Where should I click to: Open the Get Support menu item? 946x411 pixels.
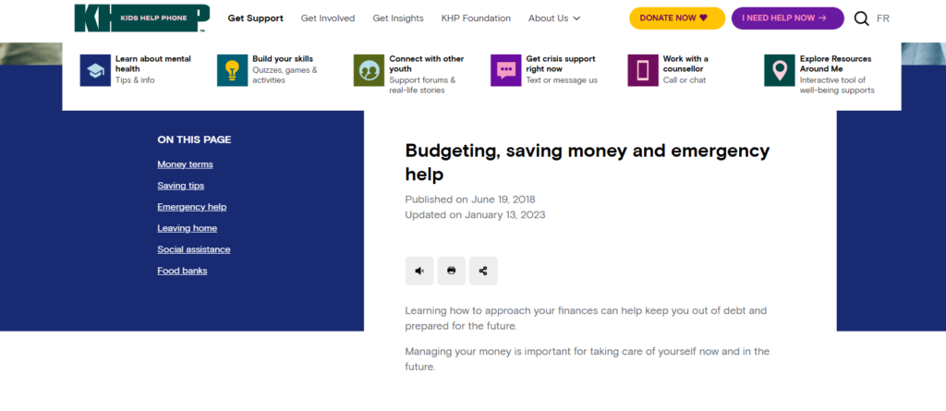click(255, 18)
